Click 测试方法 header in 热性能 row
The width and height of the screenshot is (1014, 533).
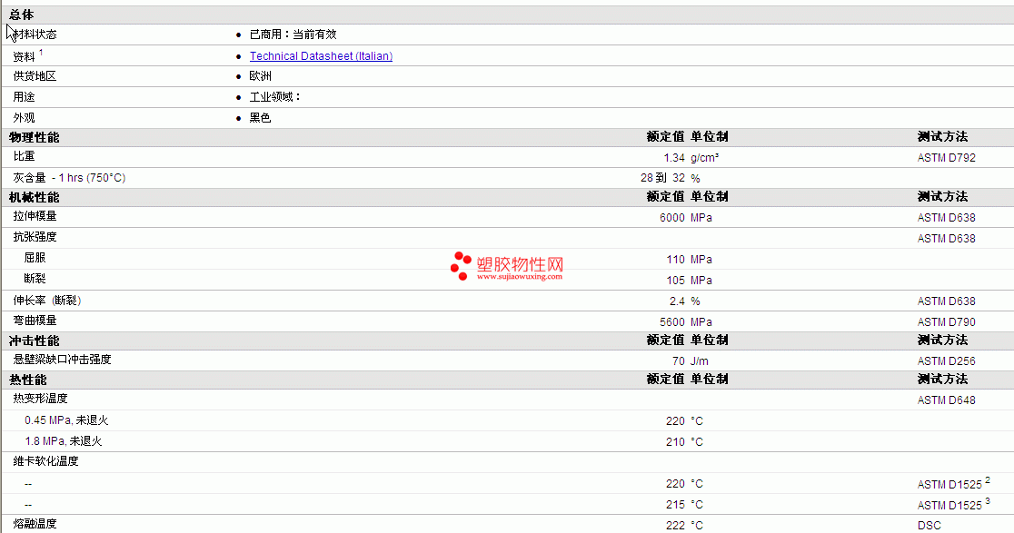click(x=942, y=379)
